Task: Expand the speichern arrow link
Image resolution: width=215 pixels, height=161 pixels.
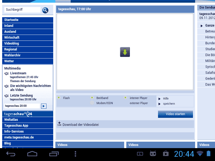Action: tap(159, 104)
